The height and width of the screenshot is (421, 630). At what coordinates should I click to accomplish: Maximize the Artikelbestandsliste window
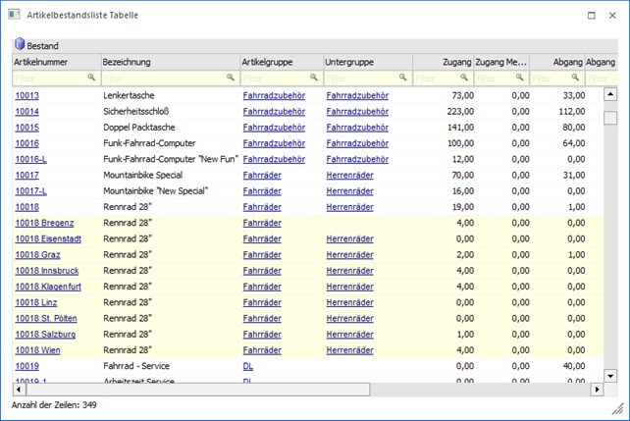pos(590,15)
